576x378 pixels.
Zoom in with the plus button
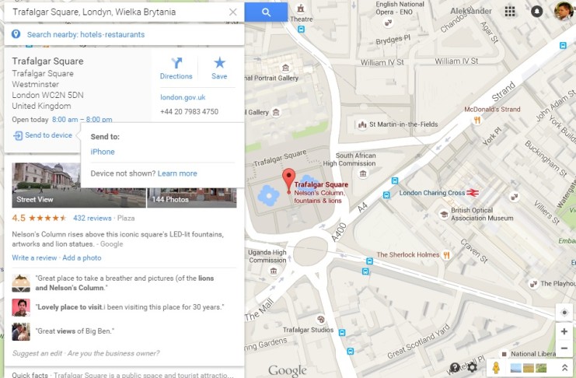[564, 331]
